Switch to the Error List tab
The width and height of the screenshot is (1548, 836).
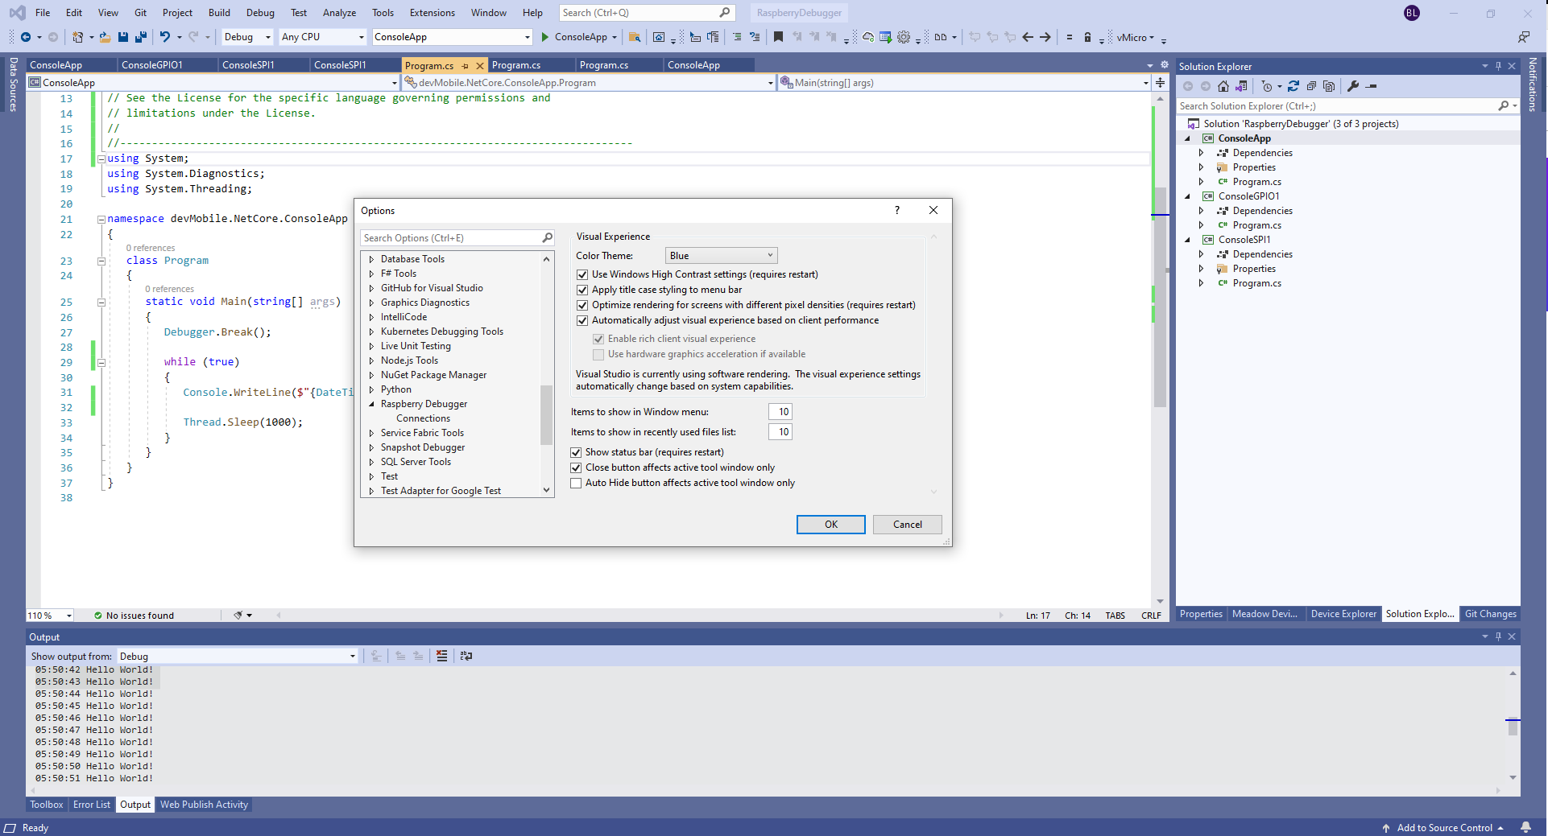(91, 805)
